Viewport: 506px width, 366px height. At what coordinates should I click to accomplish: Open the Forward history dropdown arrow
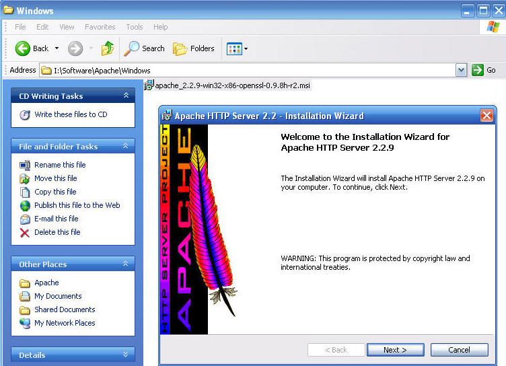(91, 48)
